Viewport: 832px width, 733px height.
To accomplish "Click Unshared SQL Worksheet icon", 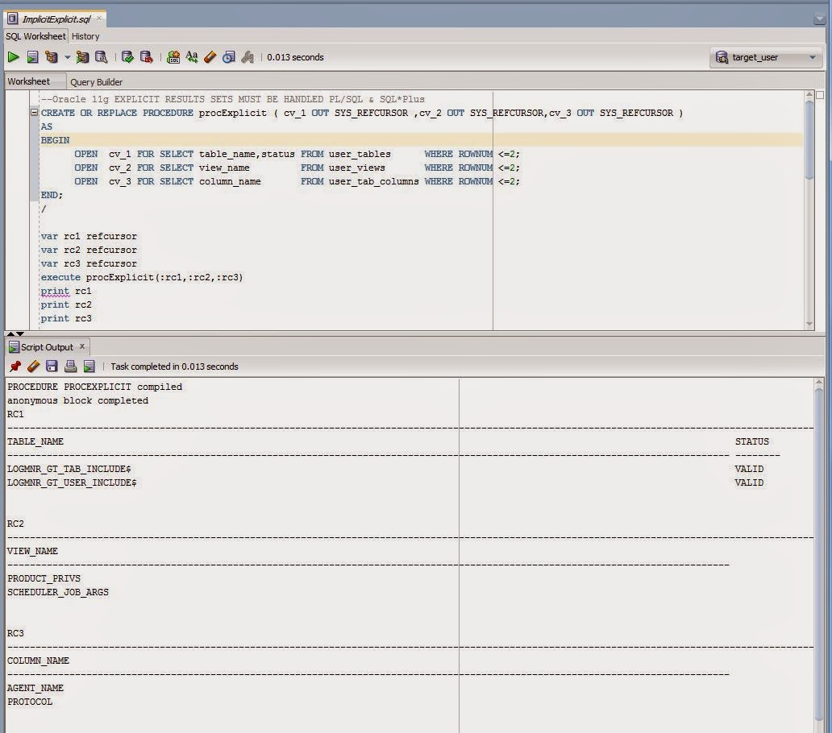I will tap(173, 57).
